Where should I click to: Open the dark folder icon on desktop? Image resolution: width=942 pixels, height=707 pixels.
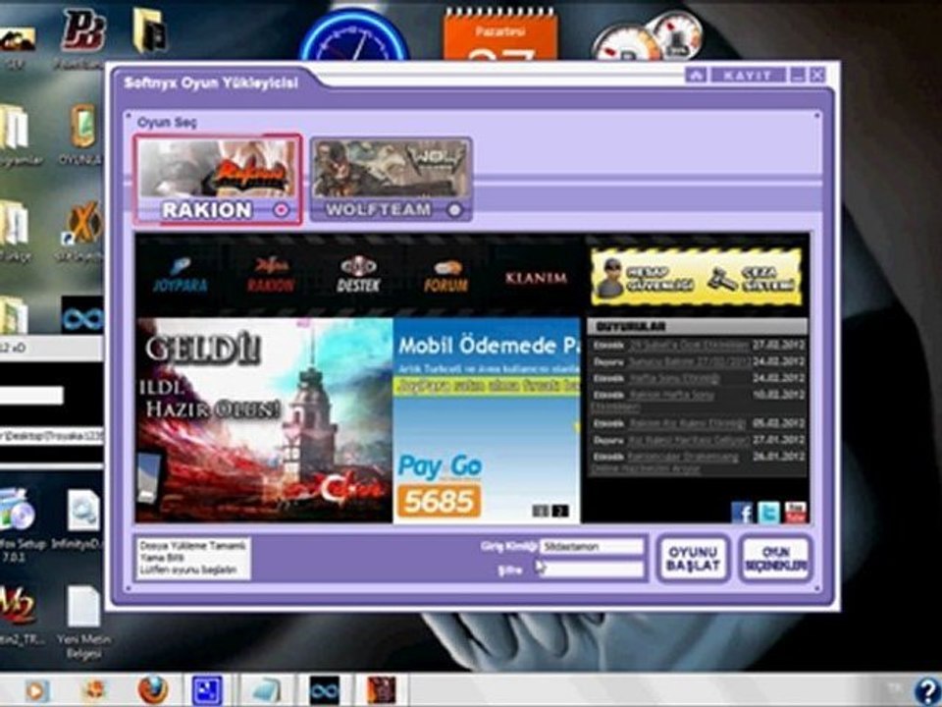coord(149,30)
